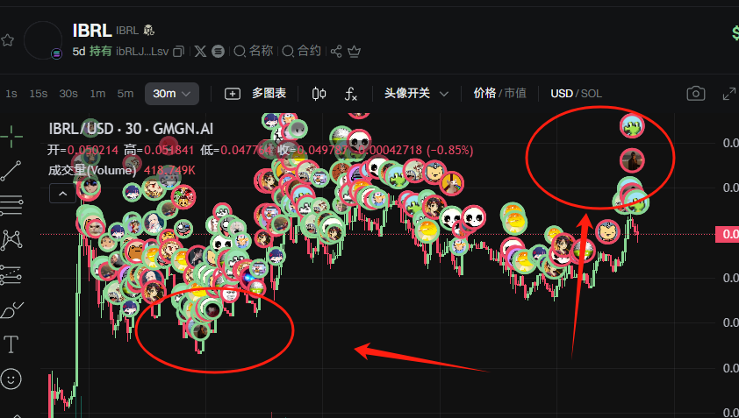Switch chart interval to 5m
This screenshot has width=739, height=418.
(x=126, y=94)
